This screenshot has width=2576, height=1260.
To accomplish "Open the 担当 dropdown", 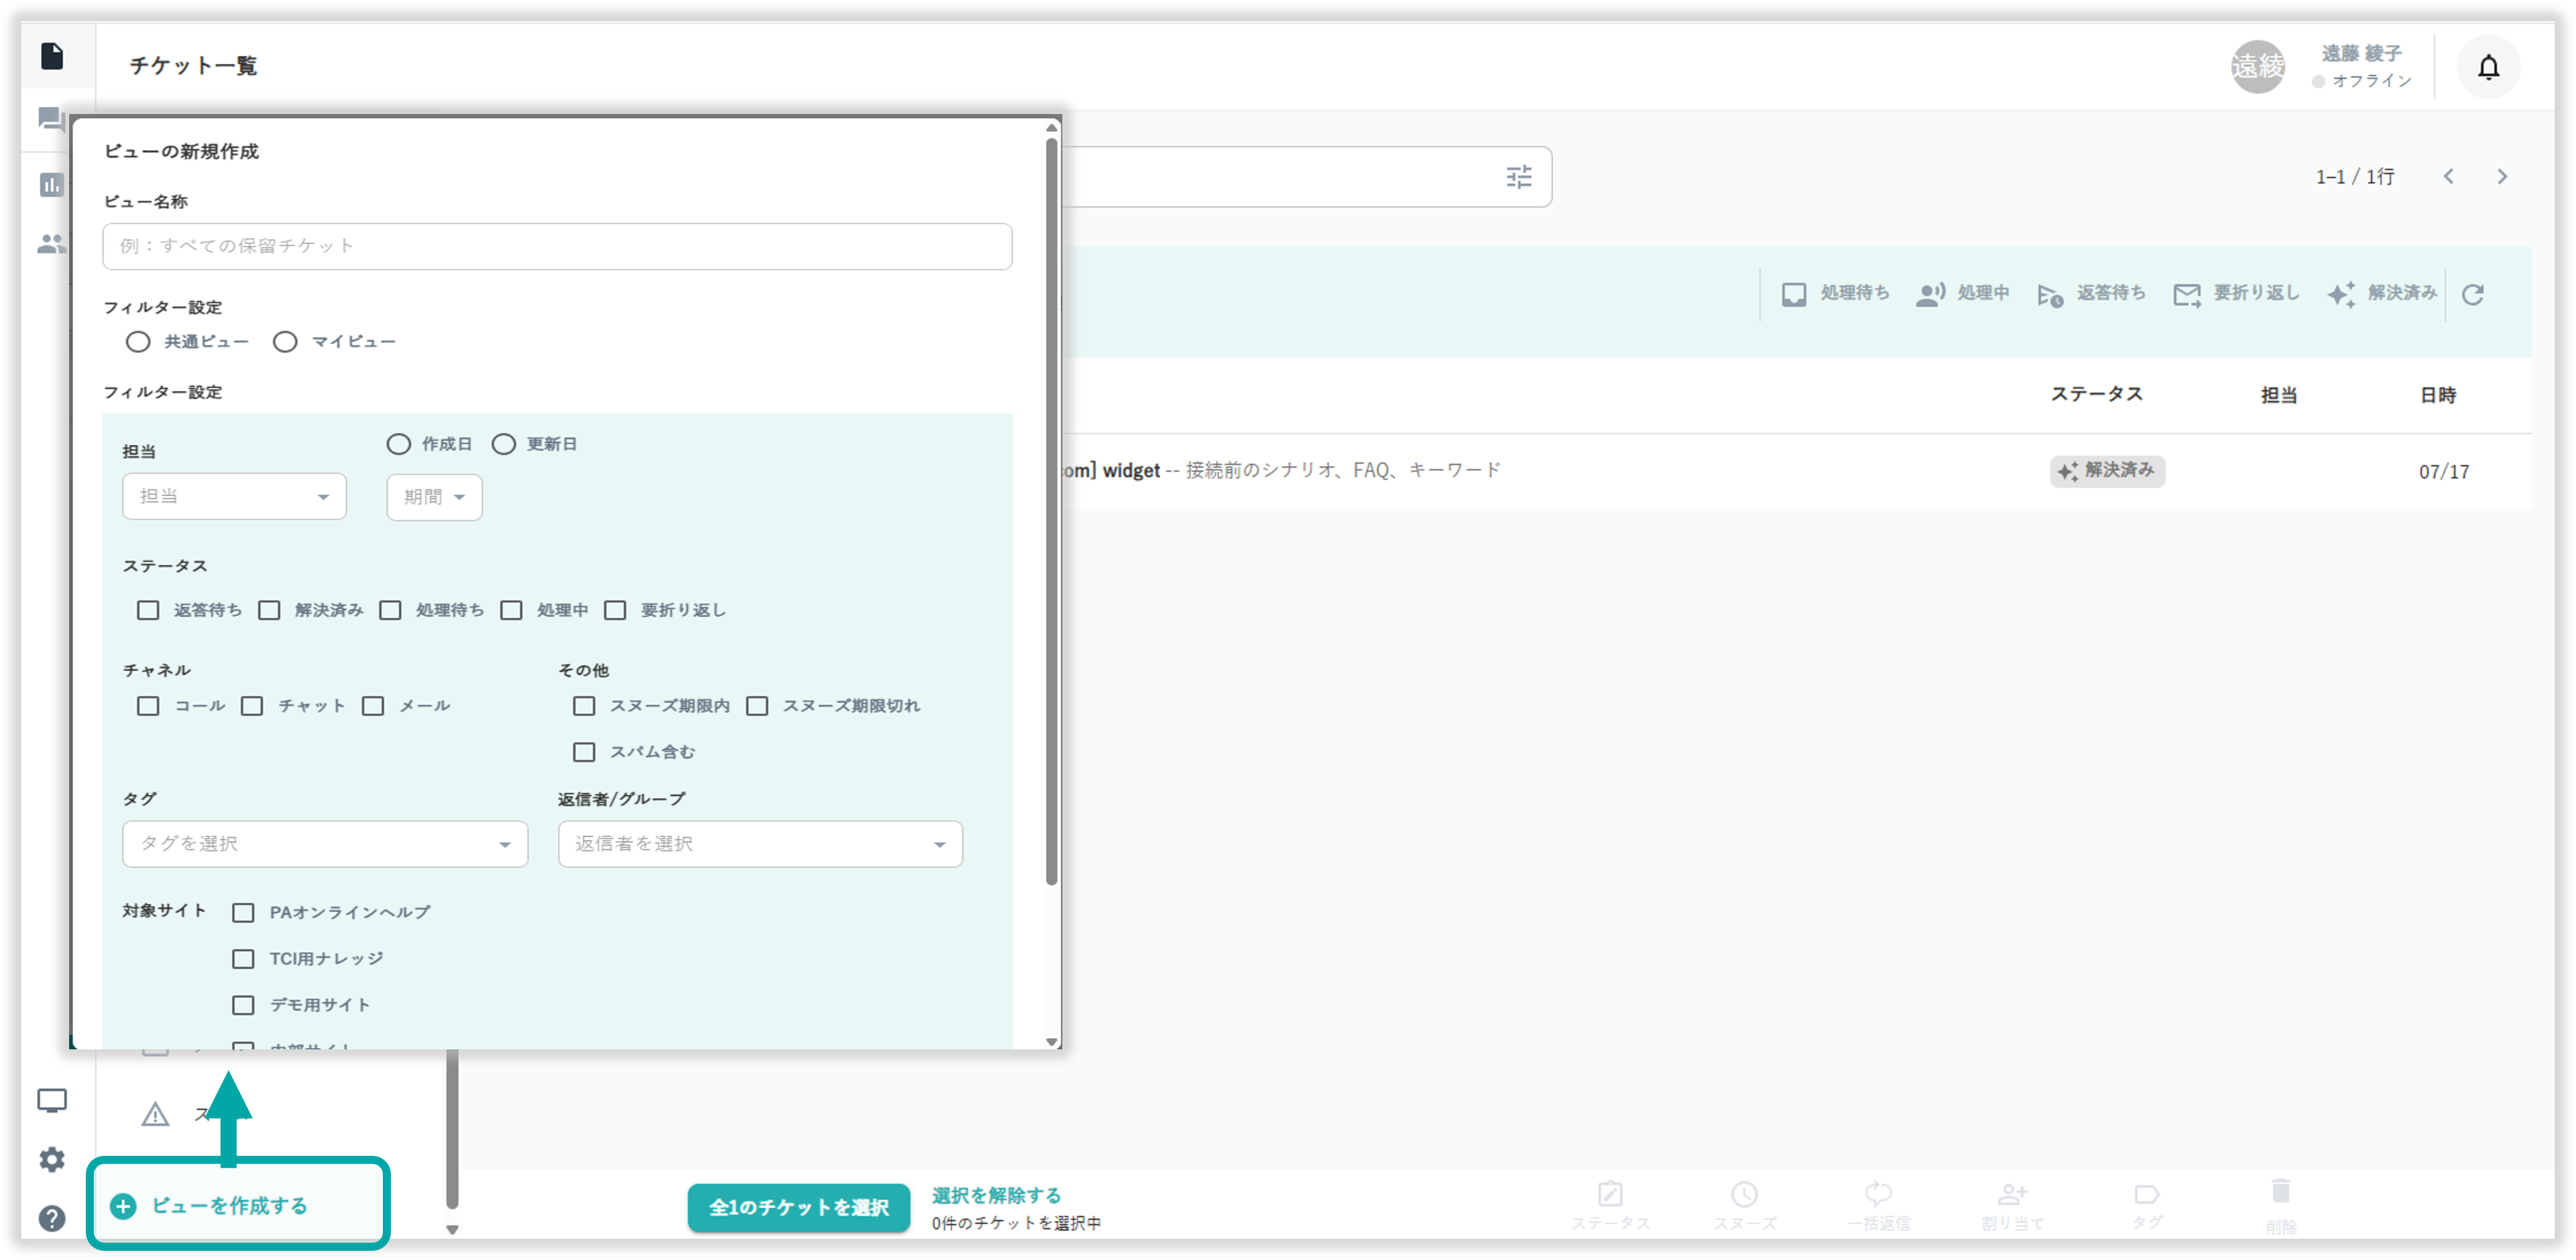I will (234, 497).
